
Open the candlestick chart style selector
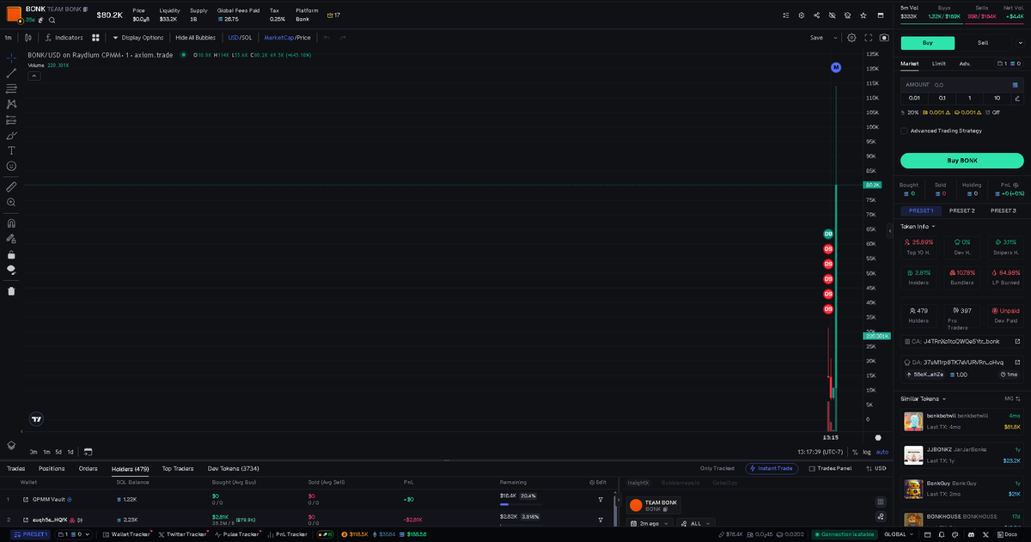[28, 38]
